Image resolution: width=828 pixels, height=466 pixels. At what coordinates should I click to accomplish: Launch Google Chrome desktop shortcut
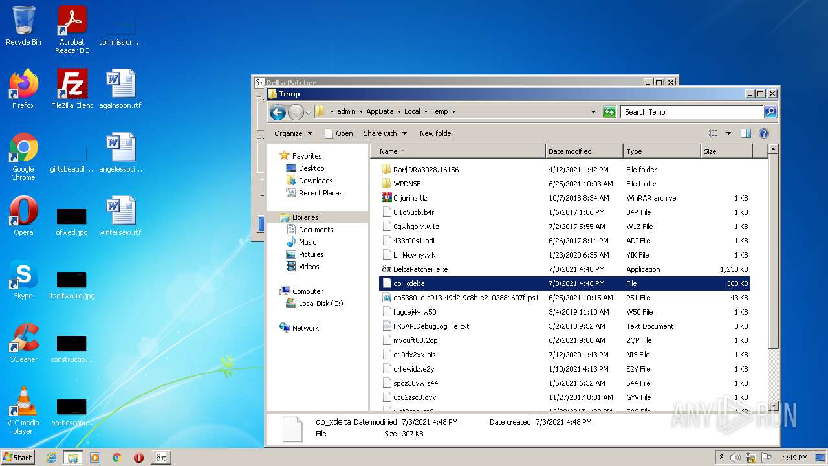coord(23,157)
